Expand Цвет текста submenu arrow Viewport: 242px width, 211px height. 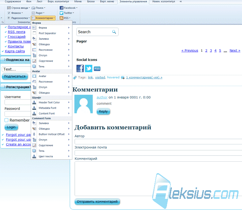(69, 156)
